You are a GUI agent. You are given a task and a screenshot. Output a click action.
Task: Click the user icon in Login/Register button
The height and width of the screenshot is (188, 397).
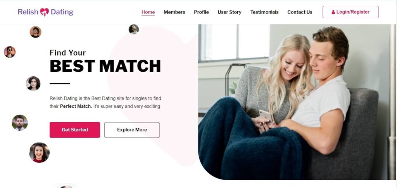(x=333, y=12)
